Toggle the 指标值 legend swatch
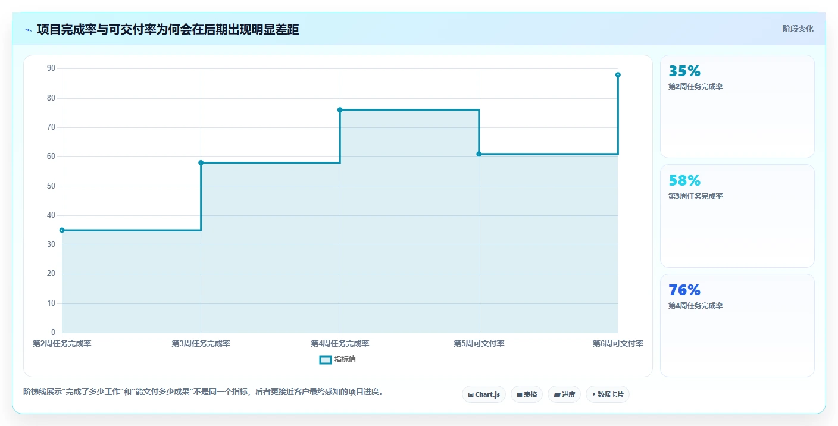This screenshot has width=838, height=426. pos(325,359)
